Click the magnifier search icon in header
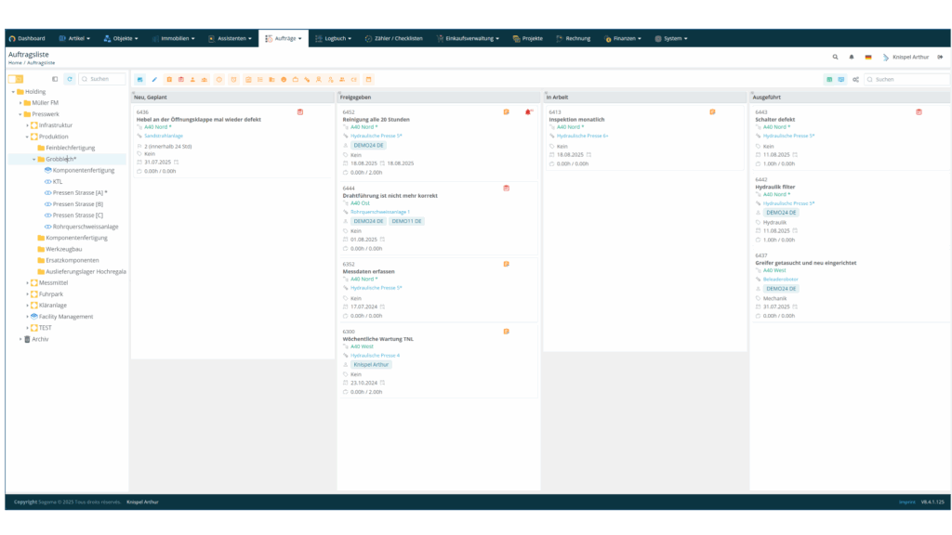 pos(835,57)
